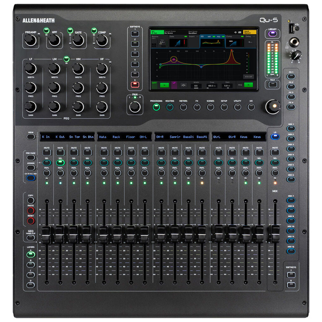Mute the K In channel
This screenshot has height=322, width=322.
click(47, 153)
